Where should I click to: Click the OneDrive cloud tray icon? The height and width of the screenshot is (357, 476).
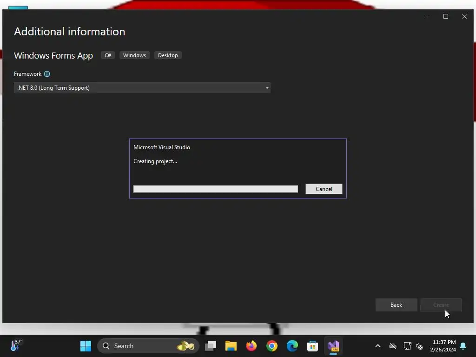coord(393,346)
